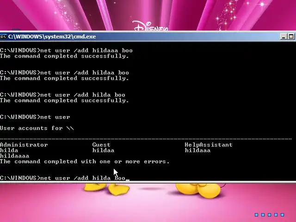Click the cmd.exe icon in the title bar
The height and width of the screenshot is (222, 296).
[3, 37]
